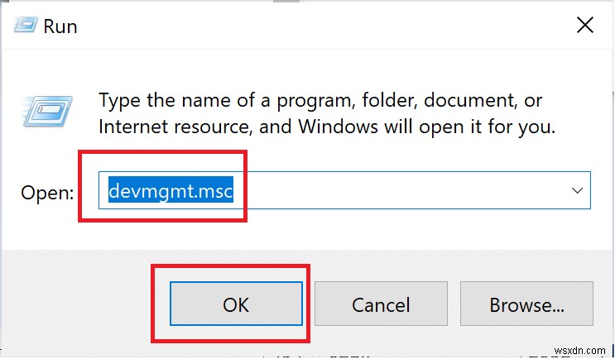Click the highlighted devmgmt.msc text

(x=171, y=192)
